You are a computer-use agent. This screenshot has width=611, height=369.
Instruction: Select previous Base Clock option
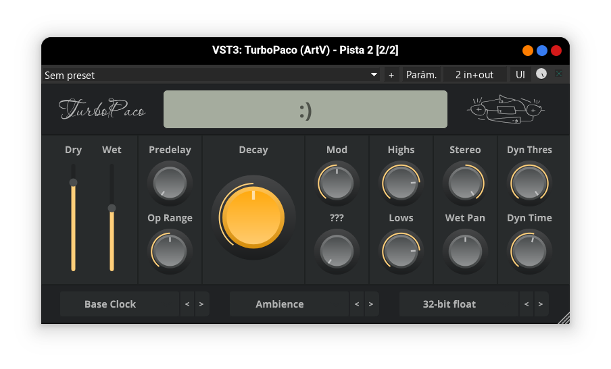click(x=187, y=304)
